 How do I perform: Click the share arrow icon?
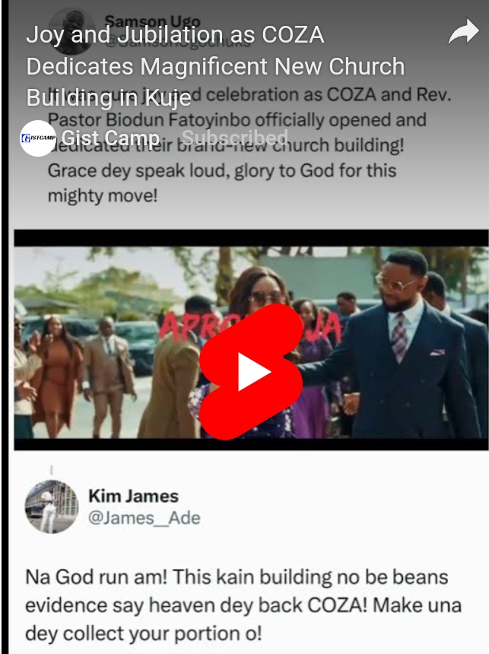coord(464,32)
